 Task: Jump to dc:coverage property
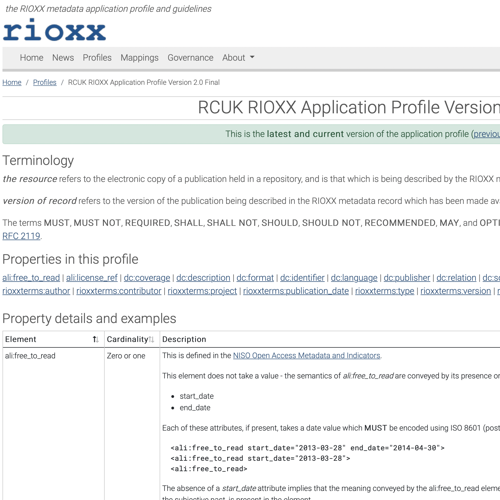147,278
